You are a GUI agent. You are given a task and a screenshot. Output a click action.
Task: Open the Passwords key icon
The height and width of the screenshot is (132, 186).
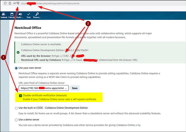pos(37,14)
